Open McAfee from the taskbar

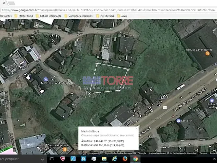pos(63,159)
